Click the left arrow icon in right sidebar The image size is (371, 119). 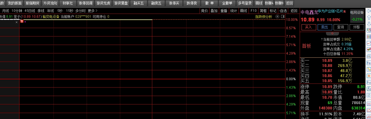coord(368,11)
